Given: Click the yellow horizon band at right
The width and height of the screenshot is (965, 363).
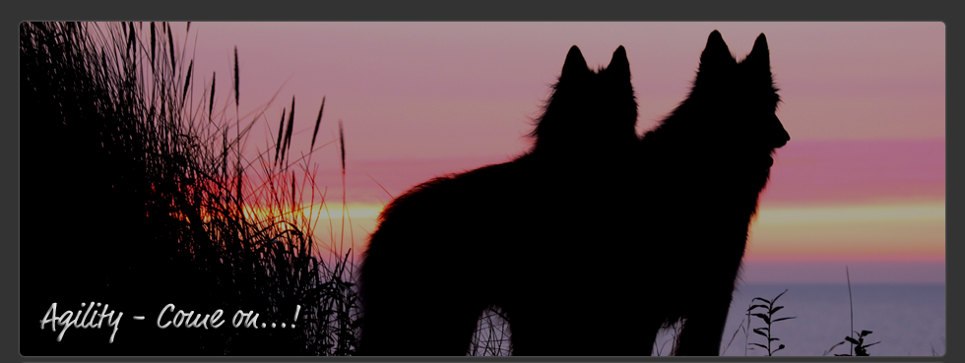Looking at the screenshot, I should click(849, 227).
